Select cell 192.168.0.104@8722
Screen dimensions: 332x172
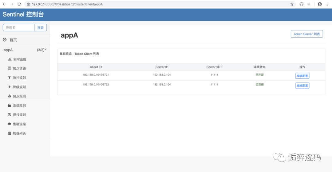click(x=96, y=84)
